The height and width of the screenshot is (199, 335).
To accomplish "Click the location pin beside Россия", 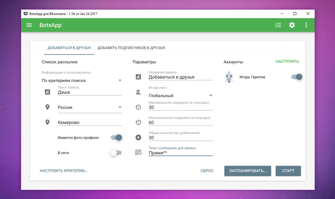I will [47, 107].
